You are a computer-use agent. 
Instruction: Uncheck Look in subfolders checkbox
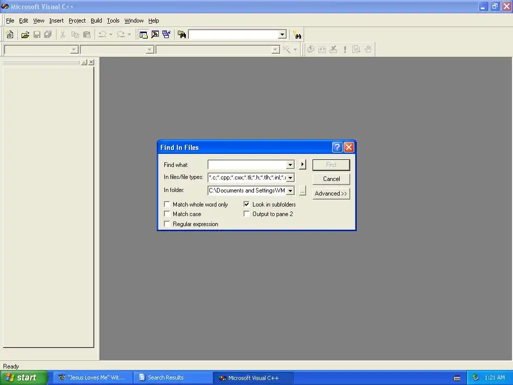pos(246,205)
